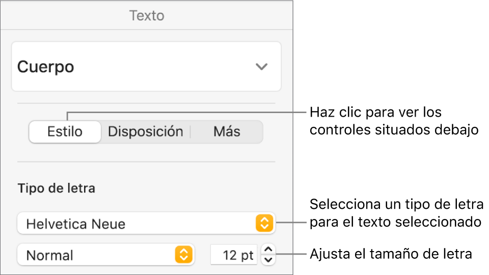Click the Normal font style text

tap(50, 255)
